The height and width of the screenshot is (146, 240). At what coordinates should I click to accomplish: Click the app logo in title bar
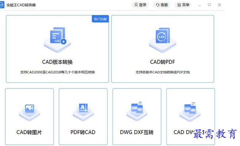point(2,5)
